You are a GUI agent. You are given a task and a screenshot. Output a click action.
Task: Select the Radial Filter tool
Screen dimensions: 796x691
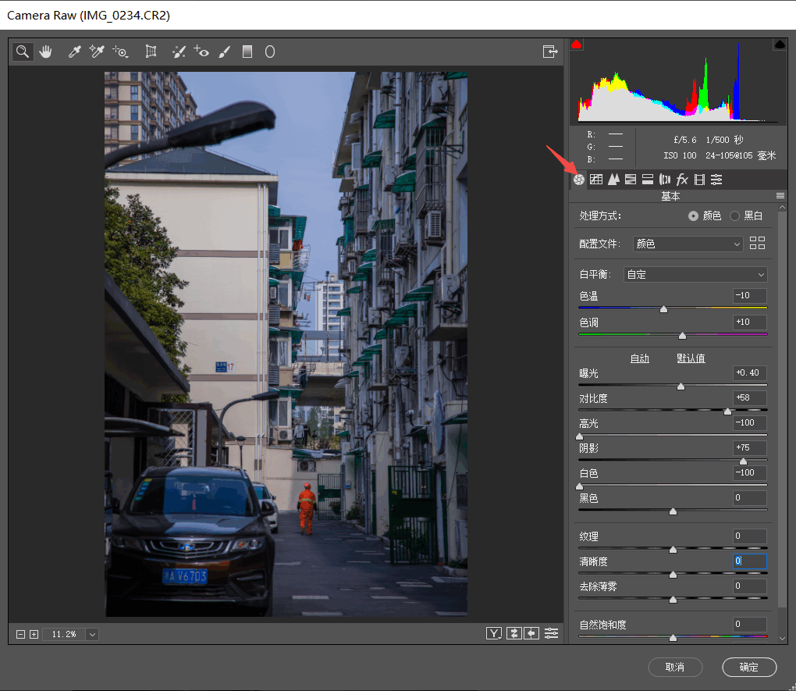(x=270, y=52)
